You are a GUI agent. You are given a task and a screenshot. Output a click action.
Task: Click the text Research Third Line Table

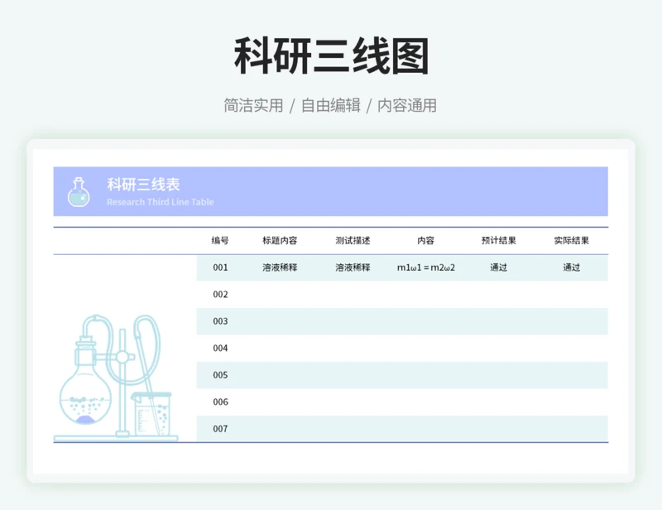tap(161, 202)
